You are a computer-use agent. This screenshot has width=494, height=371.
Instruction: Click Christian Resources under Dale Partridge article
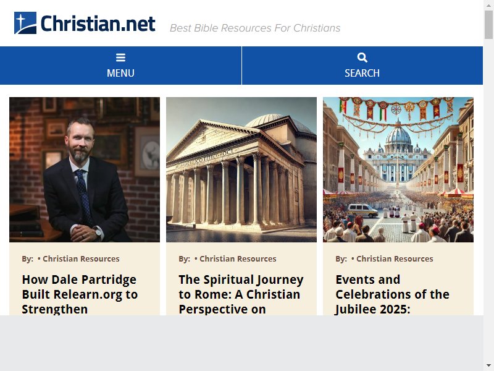click(x=81, y=258)
